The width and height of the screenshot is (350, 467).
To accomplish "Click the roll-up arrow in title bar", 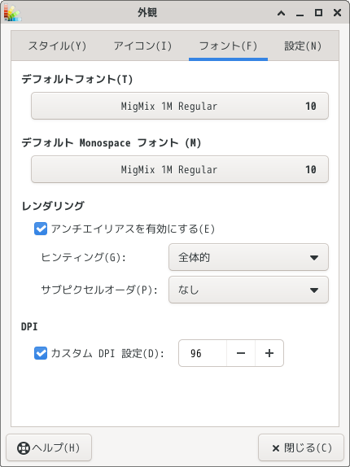I will (281, 13).
